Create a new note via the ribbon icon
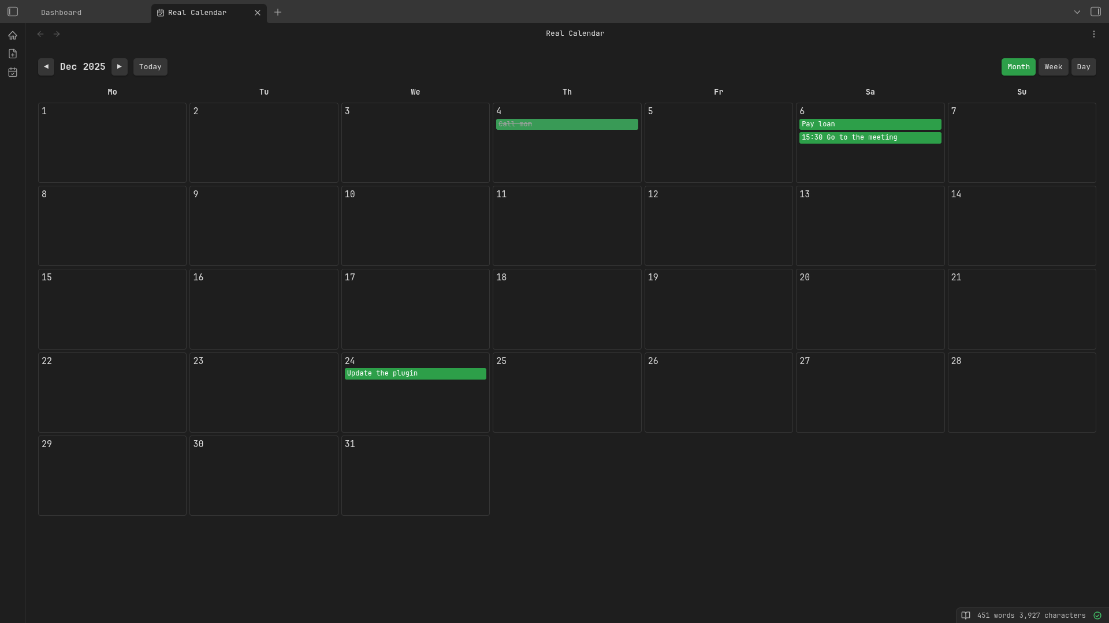 13,54
